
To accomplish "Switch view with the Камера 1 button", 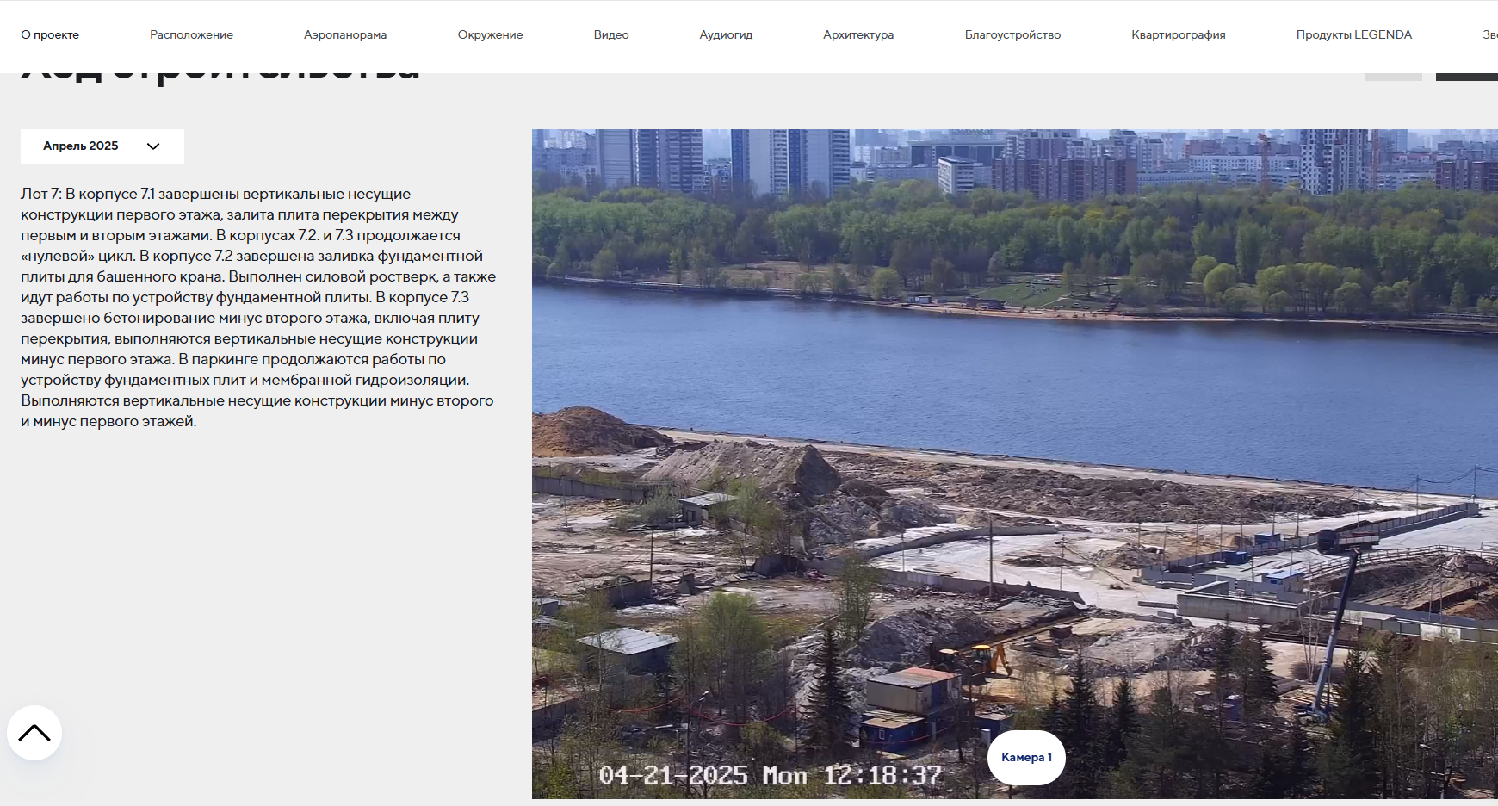I will [1026, 758].
